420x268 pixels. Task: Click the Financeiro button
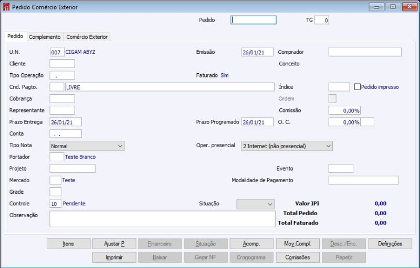click(160, 244)
